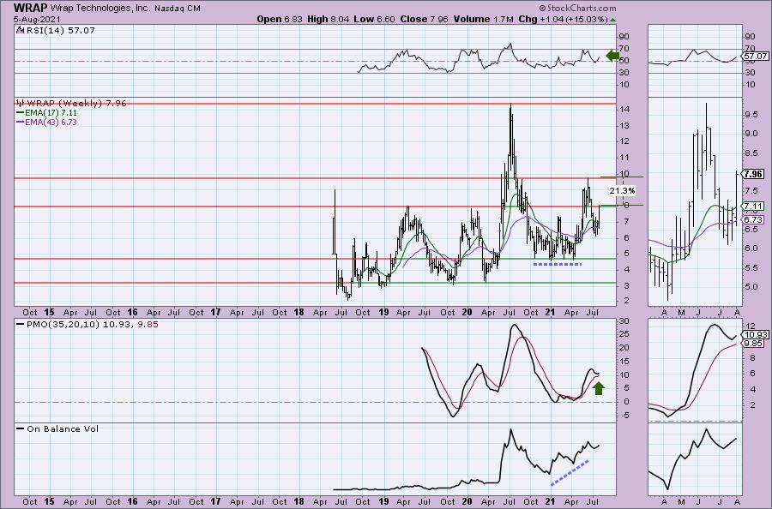The width and height of the screenshot is (772, 509).
Task: Click the boxed 57.07 RSI value tag
Action: coord(756,57)
